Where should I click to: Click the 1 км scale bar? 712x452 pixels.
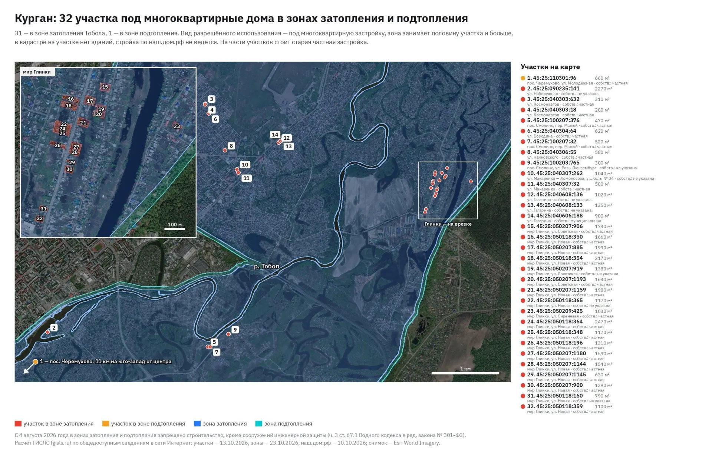pos(465,373)
